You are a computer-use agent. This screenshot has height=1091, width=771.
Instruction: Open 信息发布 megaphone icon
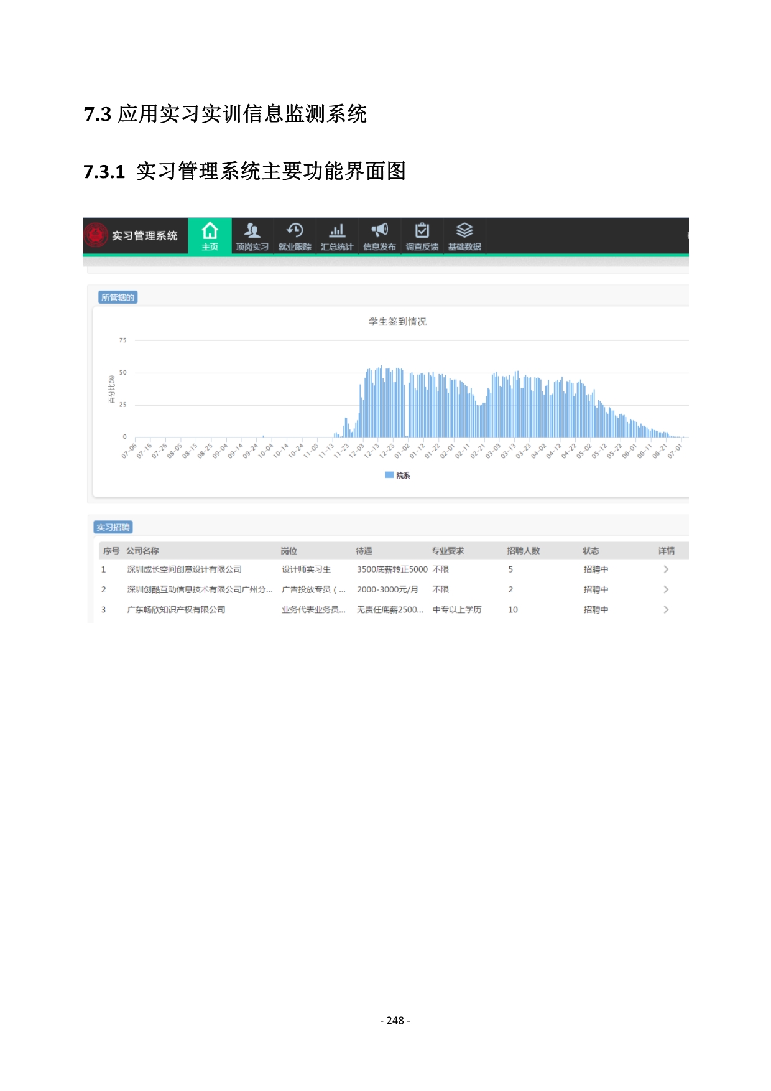(x=379, y=232)
